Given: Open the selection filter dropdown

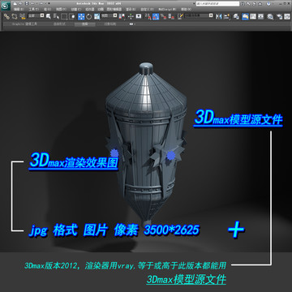Looking at the screenshot, I should click(36, 15).
